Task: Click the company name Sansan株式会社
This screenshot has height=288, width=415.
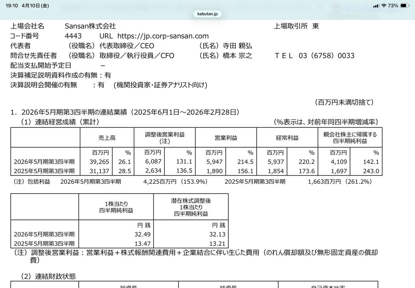Action: [x=90, y=26]
